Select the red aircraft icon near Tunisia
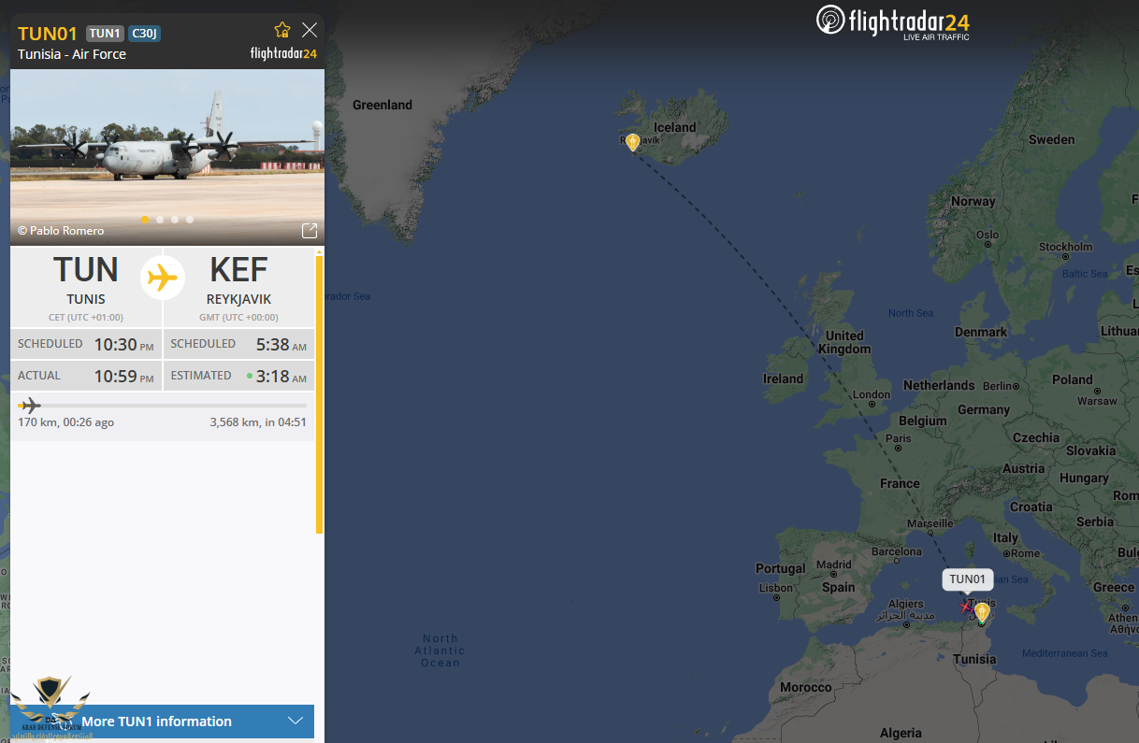The image size is (1139, 743). pos(966,606)
